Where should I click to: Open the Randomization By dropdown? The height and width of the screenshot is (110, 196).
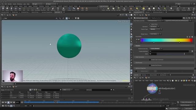coord(156,49)
